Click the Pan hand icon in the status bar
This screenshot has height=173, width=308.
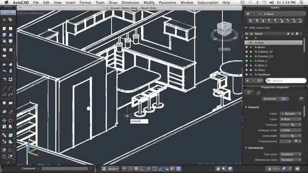(218, 169)
